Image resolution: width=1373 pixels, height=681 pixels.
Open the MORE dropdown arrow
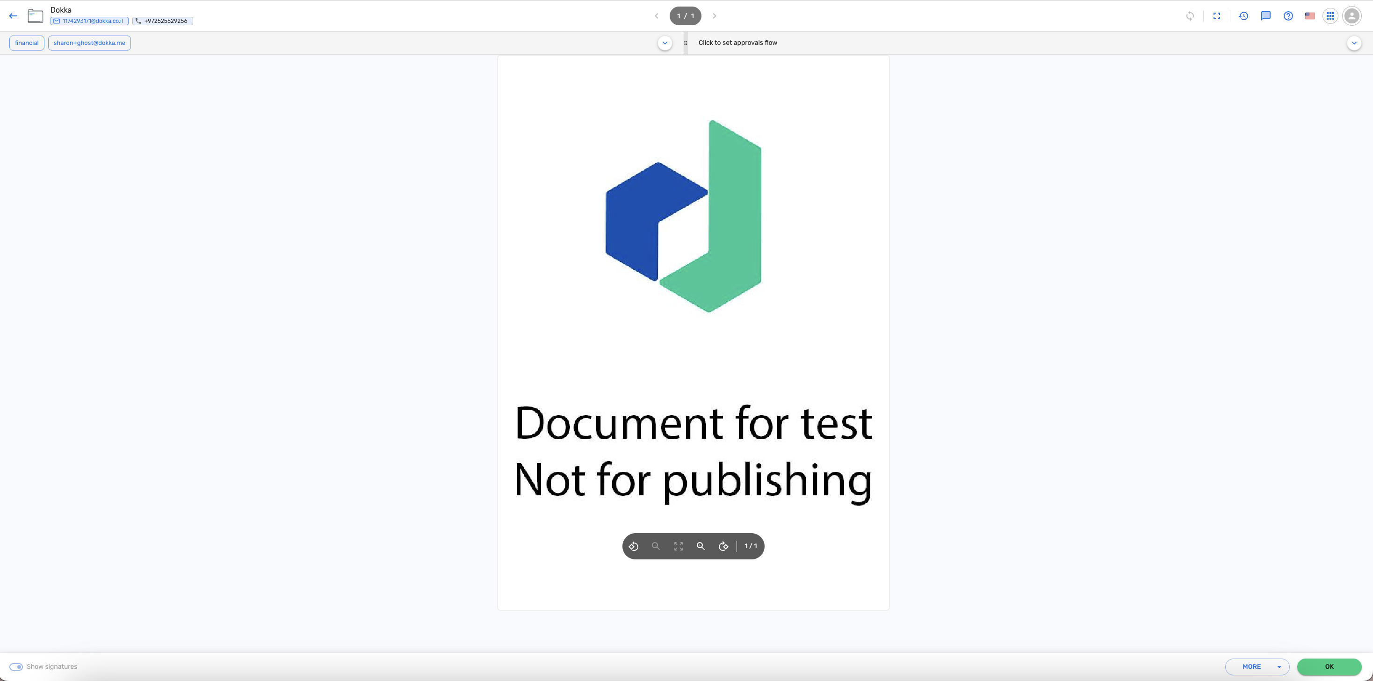tap(1279, 667)
